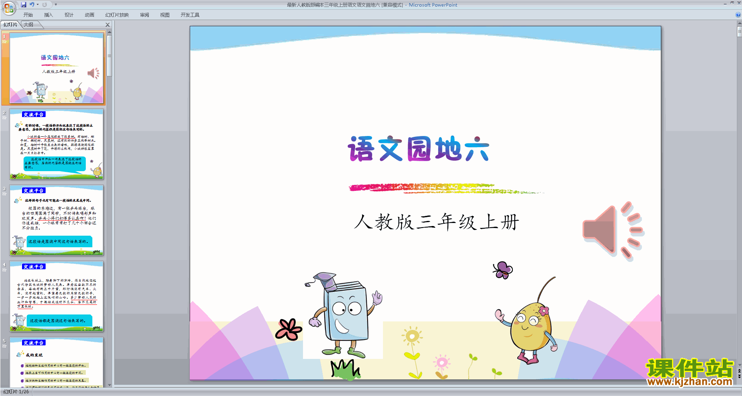The width and height of the screenshot is (742, 396).
Task: Open the 视图 ribbon tab
Action: click(x=165, y=15)
